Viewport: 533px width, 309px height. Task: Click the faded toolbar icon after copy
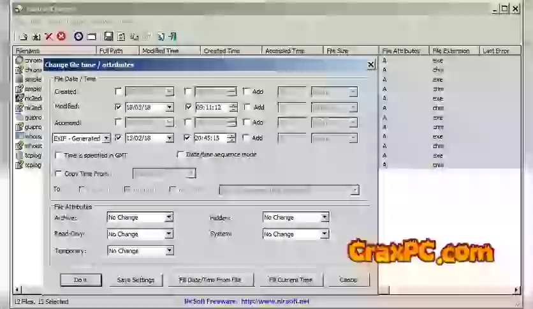click(x=147, y=36)
